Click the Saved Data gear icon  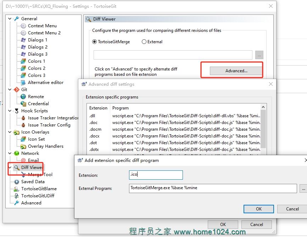(17, 182)
